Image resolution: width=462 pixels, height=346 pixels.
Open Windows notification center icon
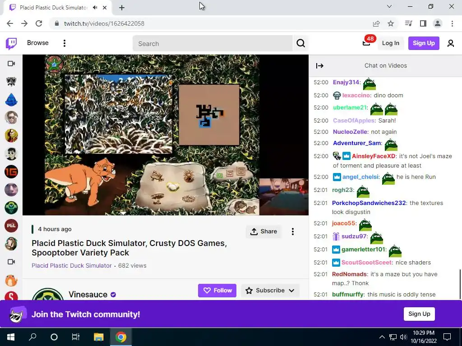447,337
